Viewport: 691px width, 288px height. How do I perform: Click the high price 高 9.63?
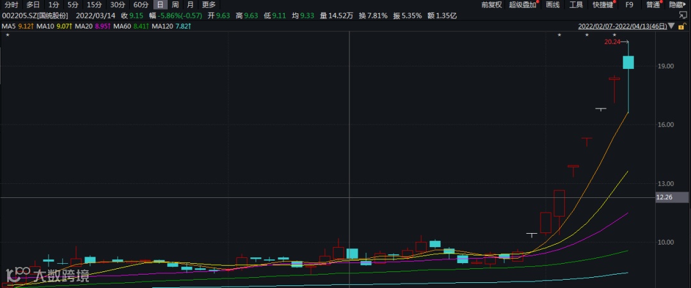[x=247, y=16]
